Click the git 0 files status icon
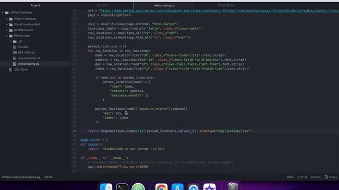The width and height of the screenshot is (339, 190). click(x=331, y=177)
